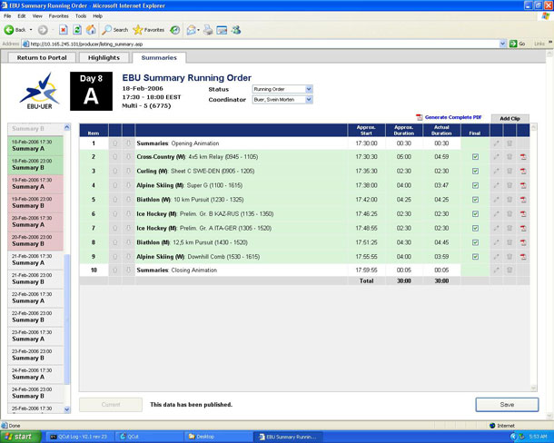
Task: Click edit pencil for Alpine Skiing Super G
Action: coord(497,185)
